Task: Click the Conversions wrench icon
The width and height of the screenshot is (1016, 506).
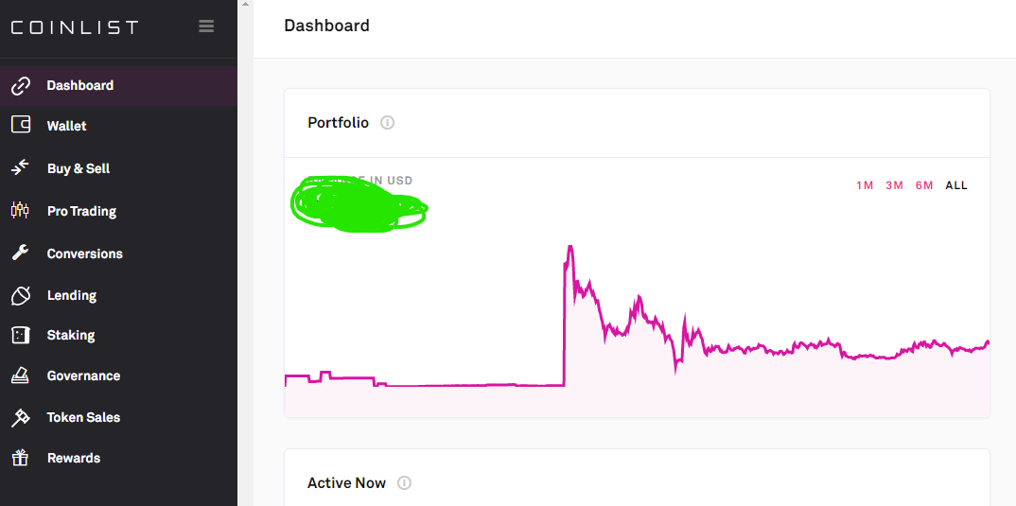Action: click(21, 253)
